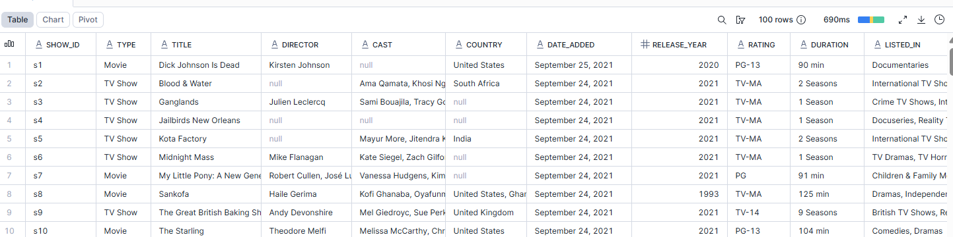953x237 pixels.
Task: Open the query history clock icon
Action: tap(939, 20)
